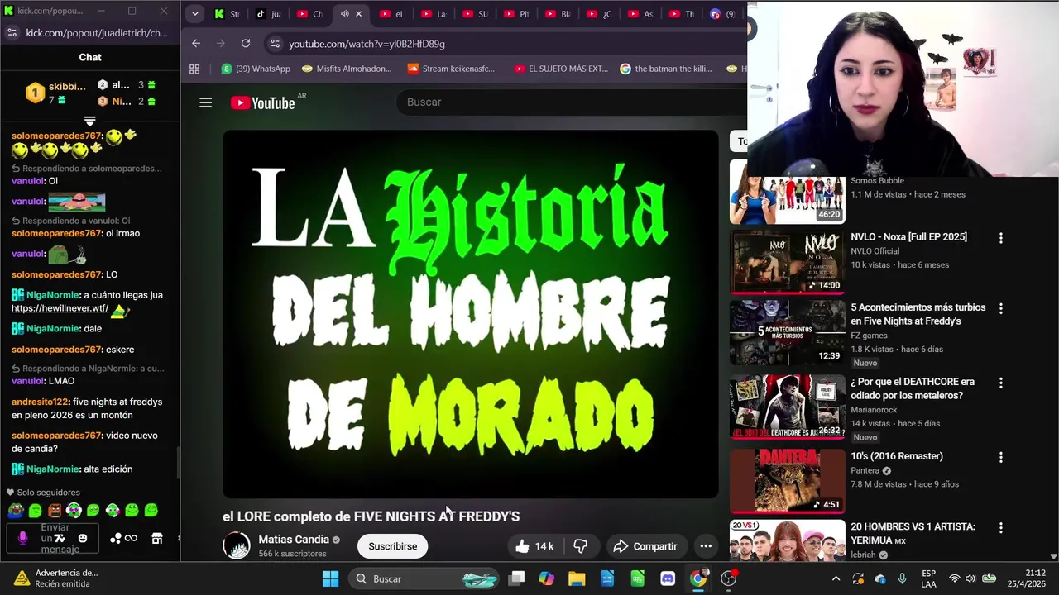Open options for 10's (2016 Remaster)
Image resolution: width=1059 pixels, height=595 pixels.
pos(1000,457)
